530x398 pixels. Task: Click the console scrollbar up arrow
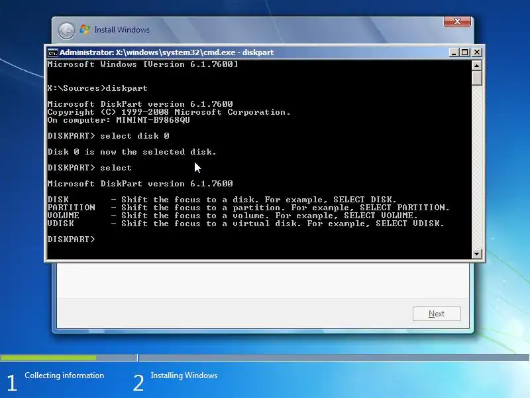click(x=476, y=65)
